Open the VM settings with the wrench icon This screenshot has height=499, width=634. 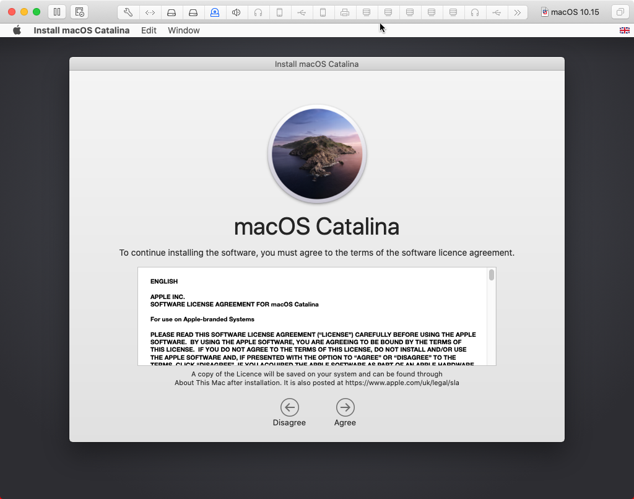(x=128, y=12)
